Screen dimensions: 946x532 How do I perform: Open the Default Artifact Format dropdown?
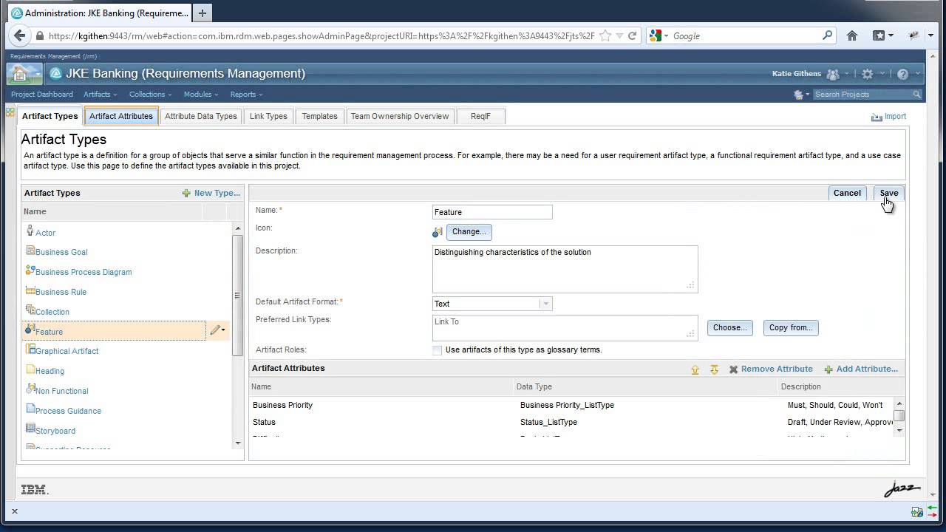545,304
